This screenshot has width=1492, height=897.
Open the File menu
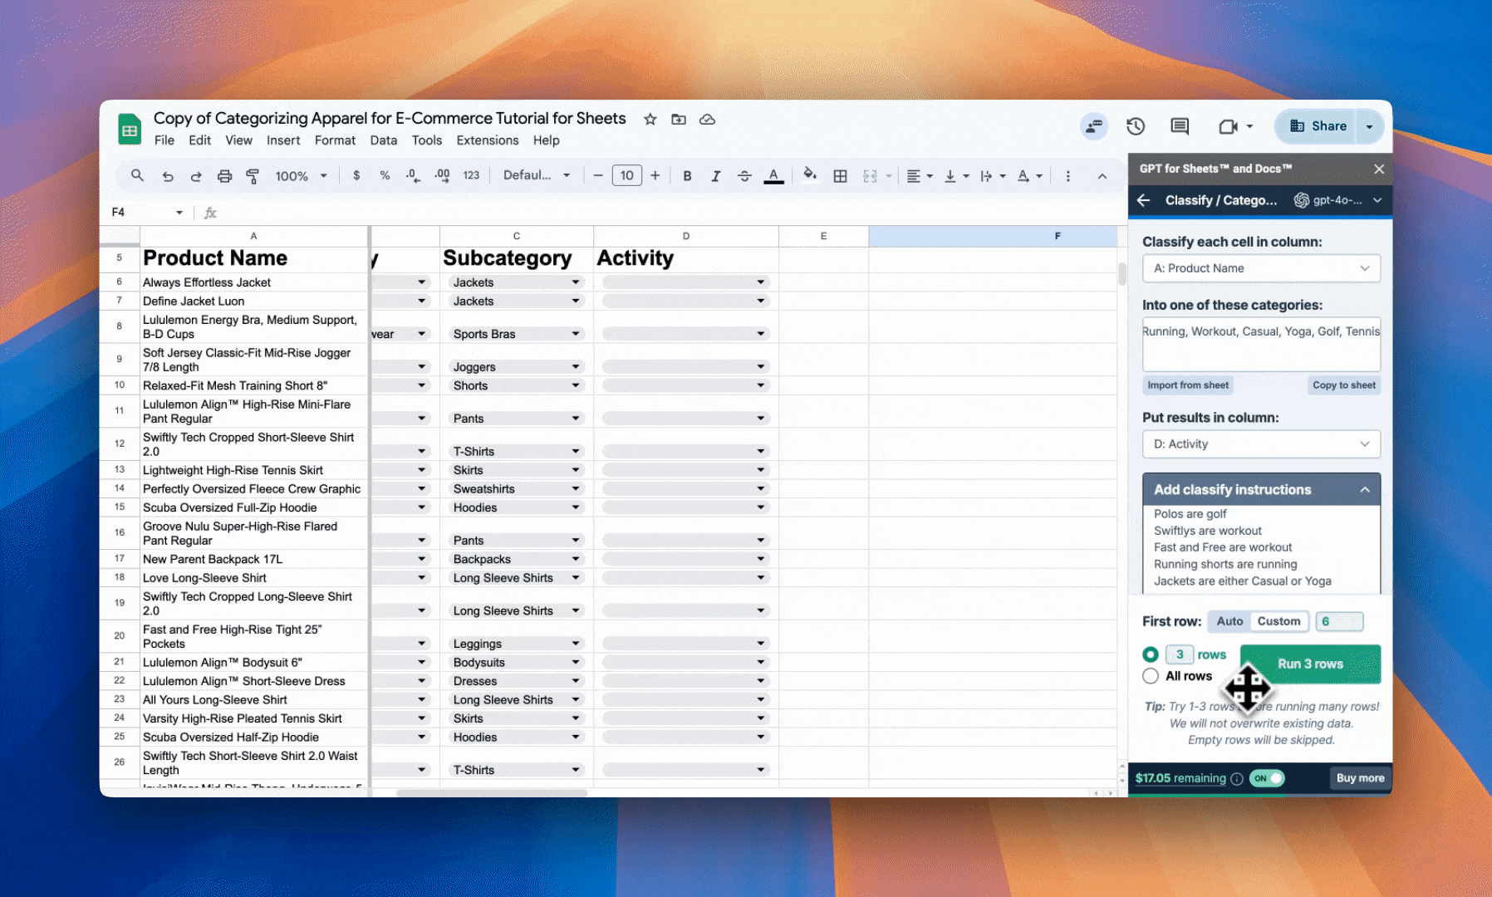click(x=164, y=140)
